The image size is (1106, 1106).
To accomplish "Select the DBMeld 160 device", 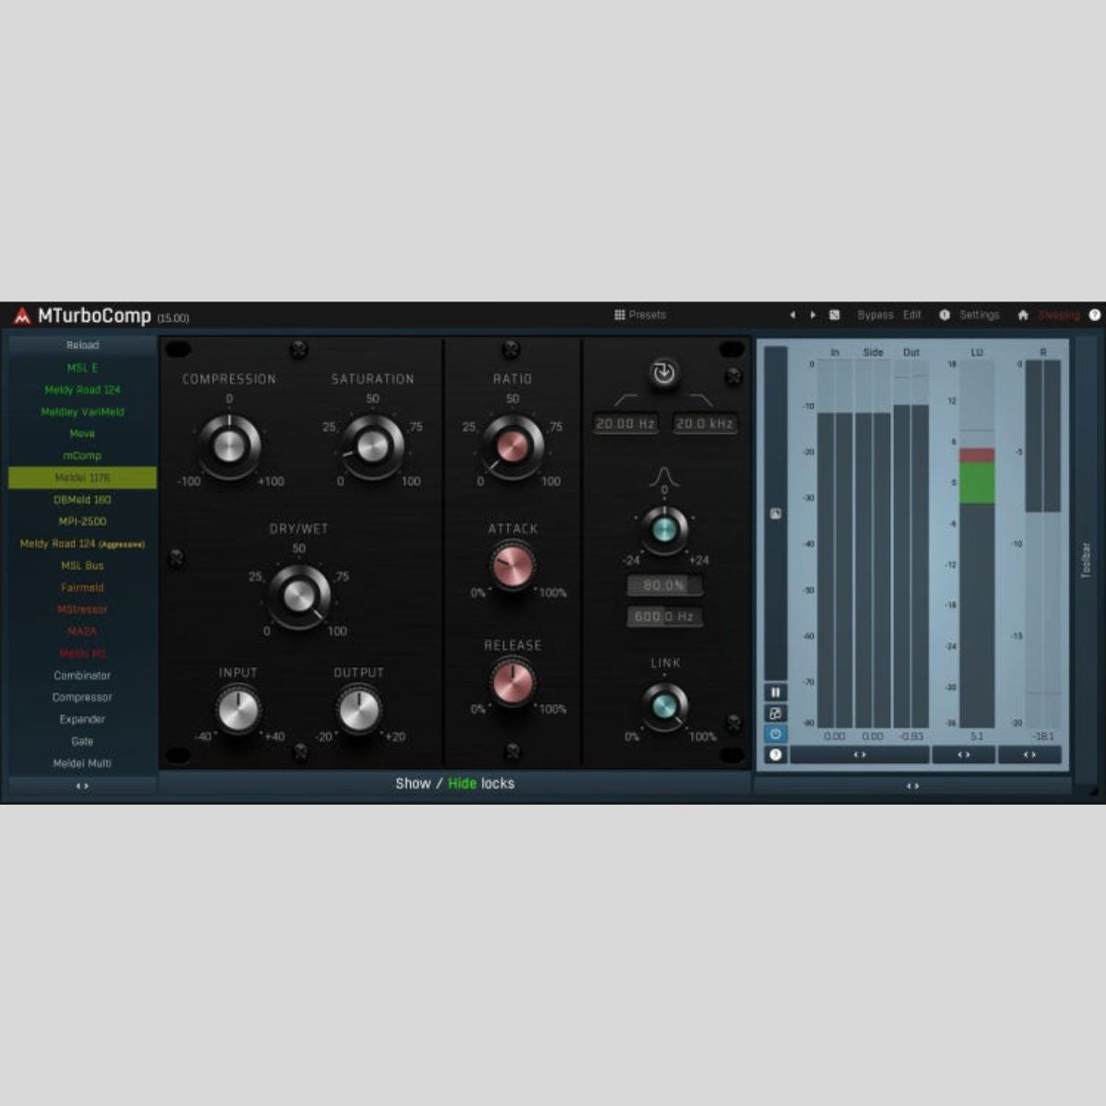I will [x=82, y=500].
